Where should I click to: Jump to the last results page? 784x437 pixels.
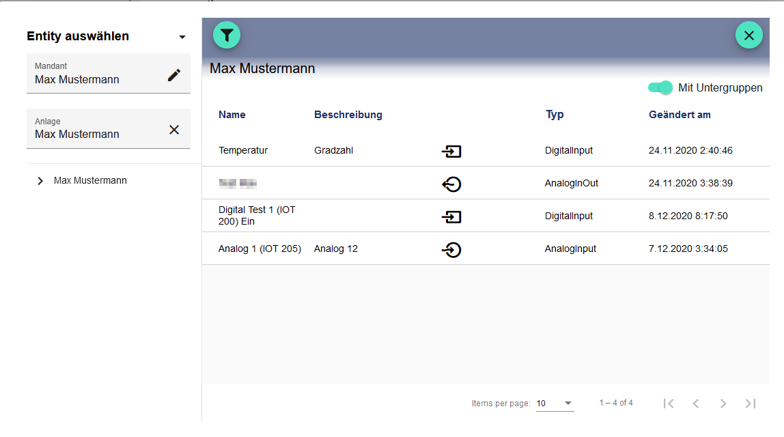pos(750,403)
